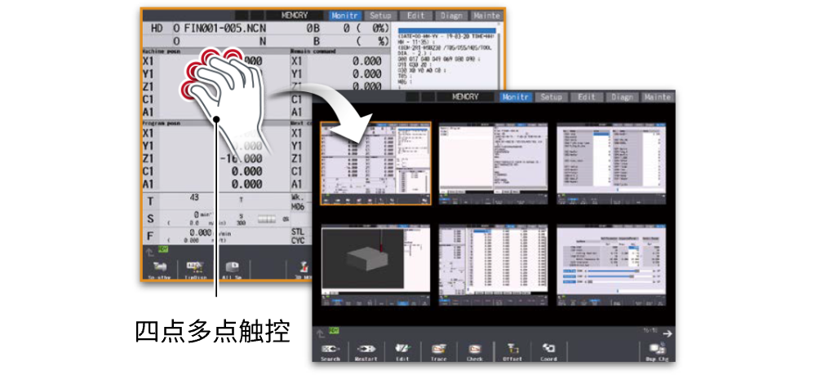Select the Coord icon in the bottom menu
This screenshot has width=816, height=375.
[x=549, y=351]
